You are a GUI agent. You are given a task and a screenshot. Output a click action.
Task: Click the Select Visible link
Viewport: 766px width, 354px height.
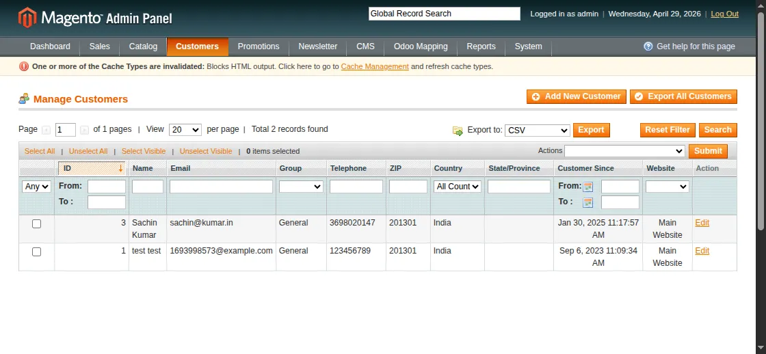click(144, 151)
